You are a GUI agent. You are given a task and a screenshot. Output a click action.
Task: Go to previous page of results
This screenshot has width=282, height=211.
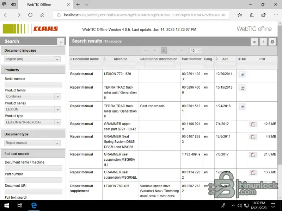pos(154,50)
